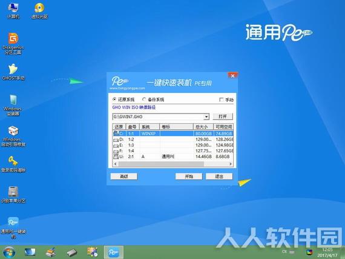Open the image path dropdown arrow
The height and width of the screenshot is (259, 345).
206,117
